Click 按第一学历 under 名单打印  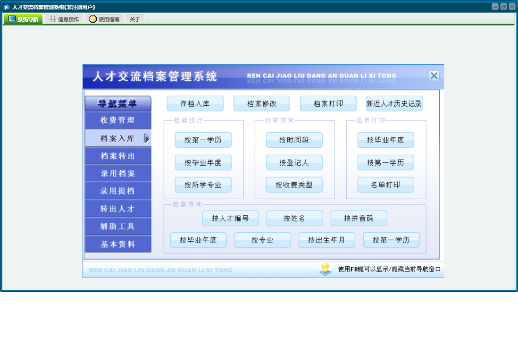point(385,162)
